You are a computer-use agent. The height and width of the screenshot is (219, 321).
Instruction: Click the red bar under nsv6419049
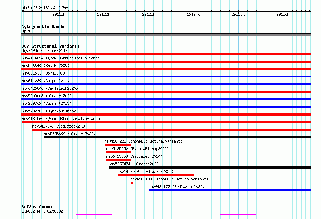pyautogui.click(x=156, y=175)
